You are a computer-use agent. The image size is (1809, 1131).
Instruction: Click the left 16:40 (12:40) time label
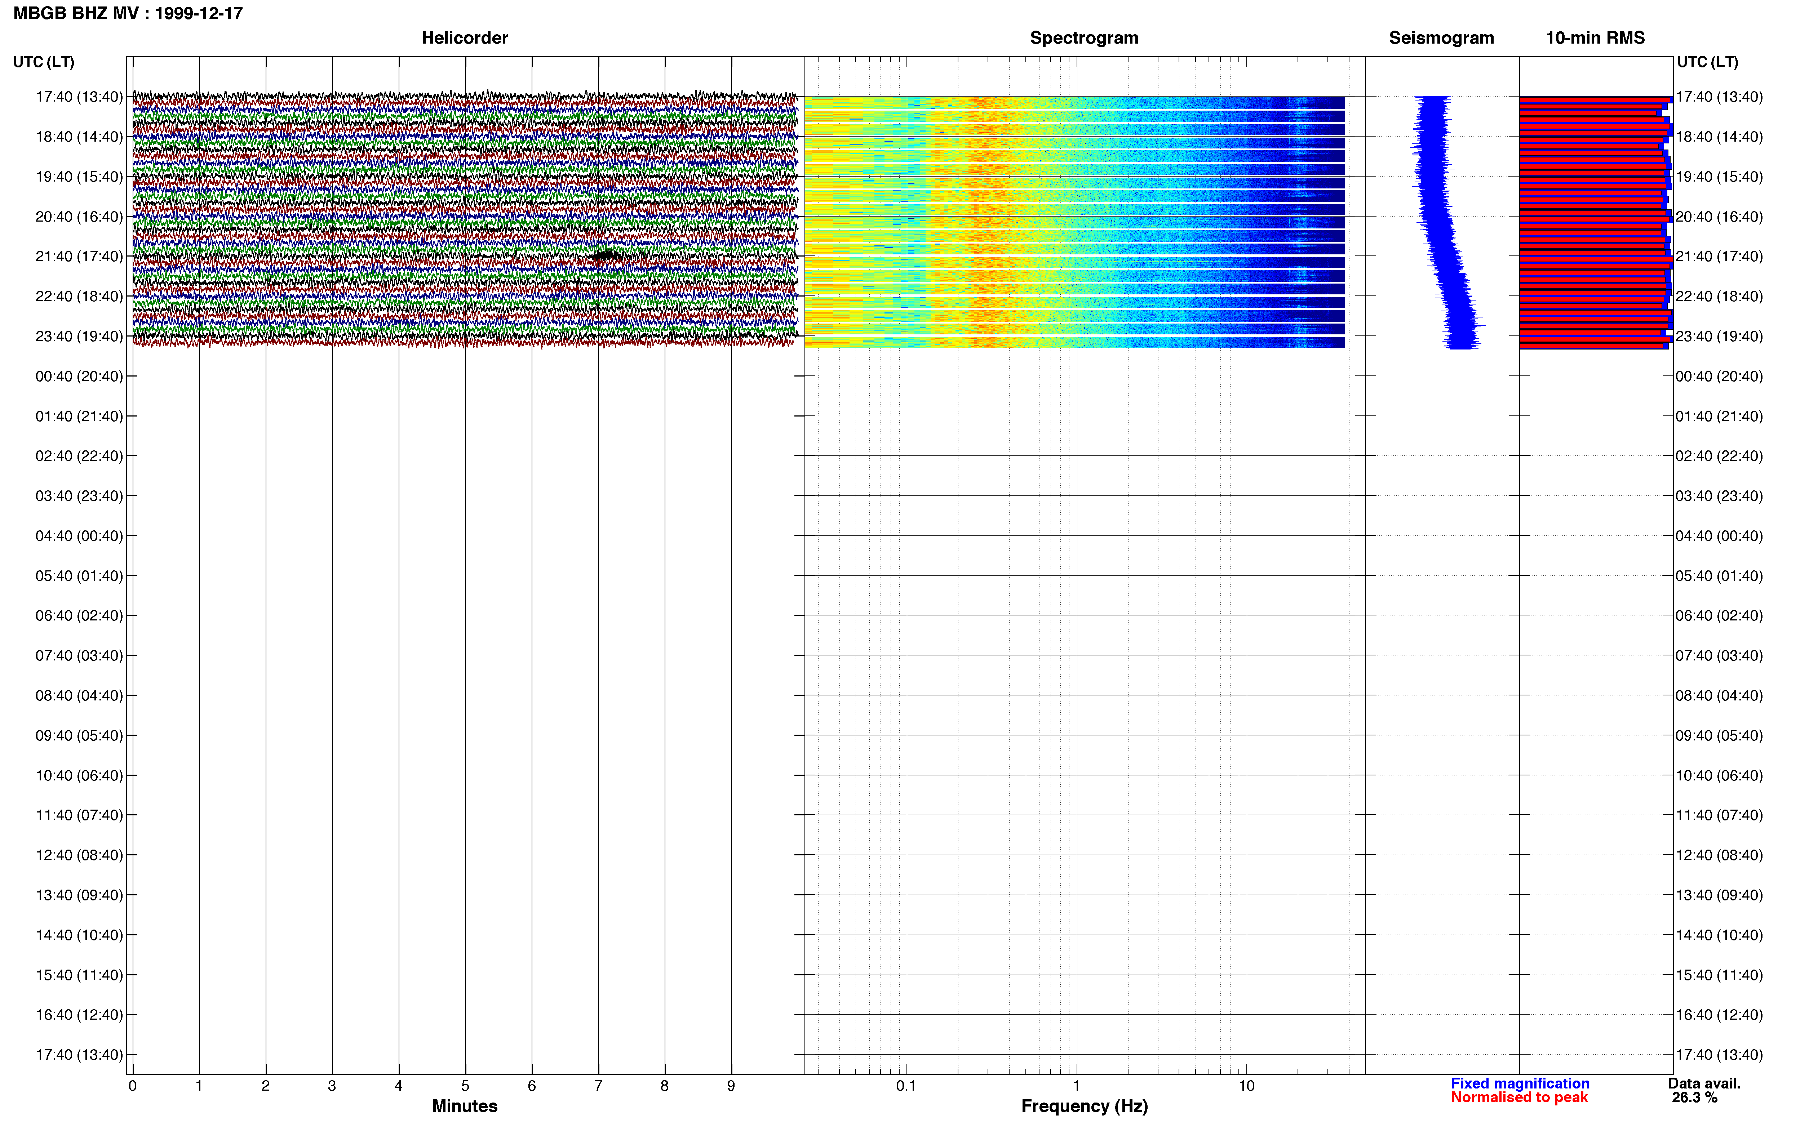(x=79, y=1015)
